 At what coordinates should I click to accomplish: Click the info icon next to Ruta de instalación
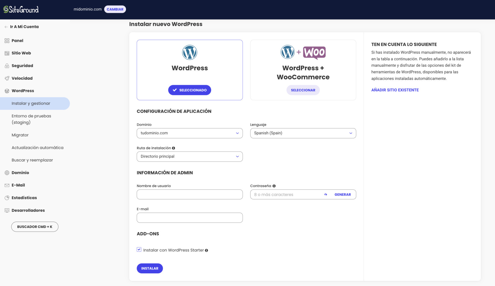[174, 148]
